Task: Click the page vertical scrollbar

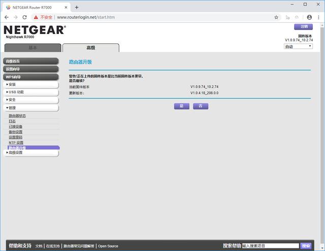Action: tap(322, 136)
